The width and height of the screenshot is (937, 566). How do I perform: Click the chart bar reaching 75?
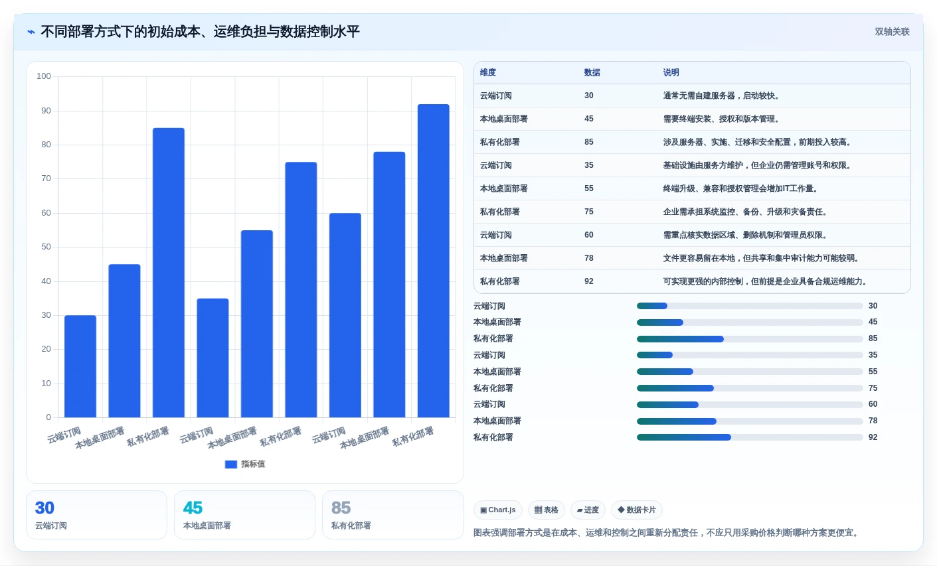point(301,290)
